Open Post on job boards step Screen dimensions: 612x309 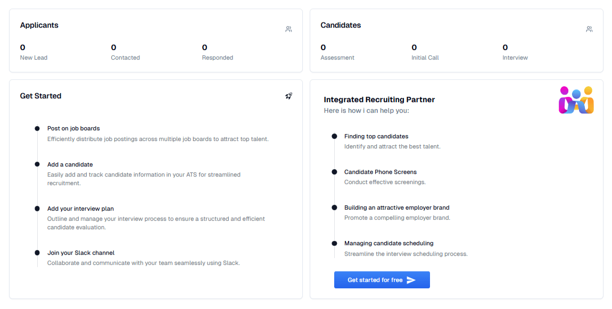(73, 128)
